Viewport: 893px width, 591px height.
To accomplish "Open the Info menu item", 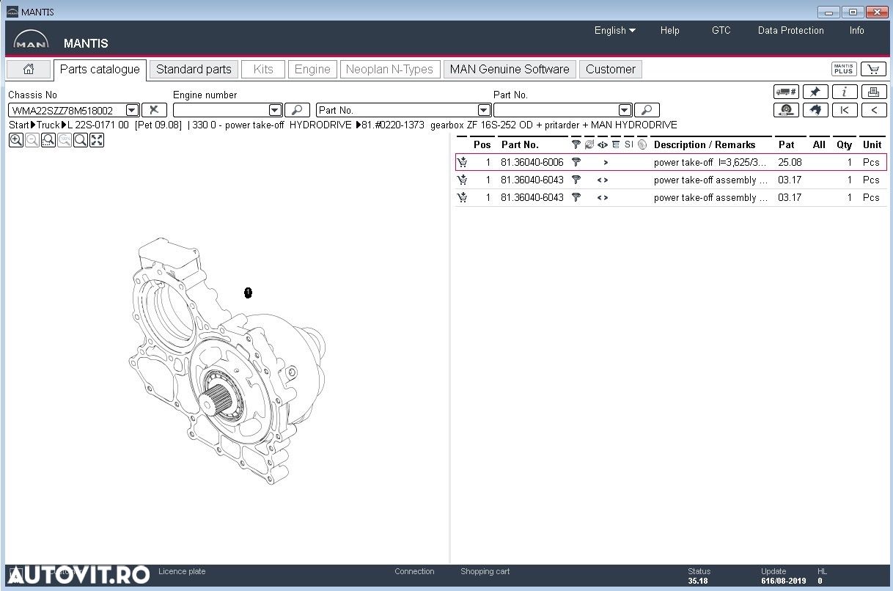I will tap(857, 30).
